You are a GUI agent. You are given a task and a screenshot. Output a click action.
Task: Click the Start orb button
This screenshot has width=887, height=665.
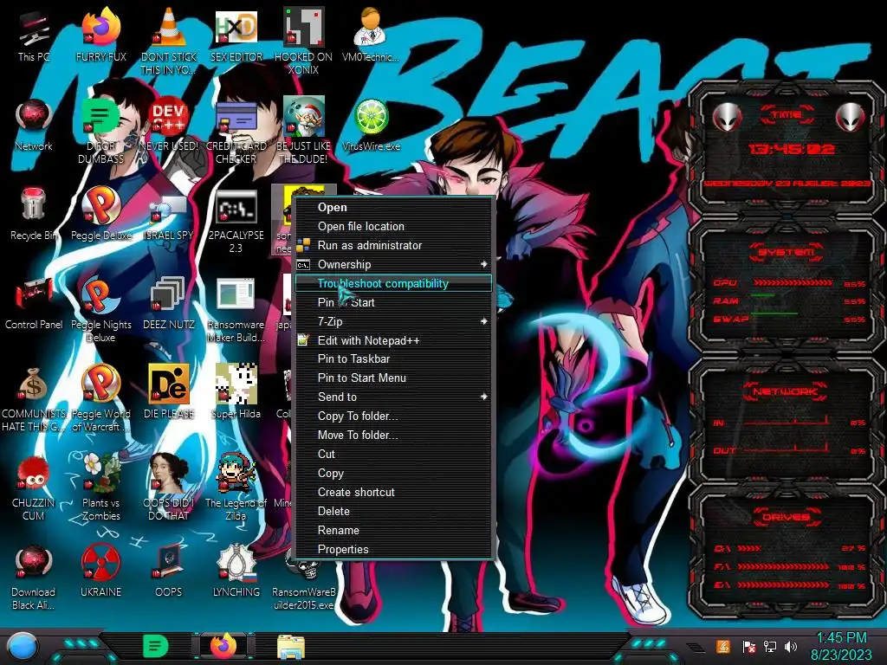pos(23,647)
